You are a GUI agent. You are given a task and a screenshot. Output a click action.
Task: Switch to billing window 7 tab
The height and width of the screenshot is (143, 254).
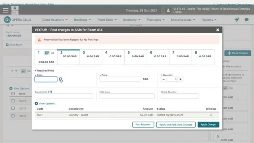click(181, 57)
